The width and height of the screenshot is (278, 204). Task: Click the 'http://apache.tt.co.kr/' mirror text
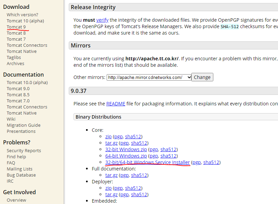[x=152, y=59]
